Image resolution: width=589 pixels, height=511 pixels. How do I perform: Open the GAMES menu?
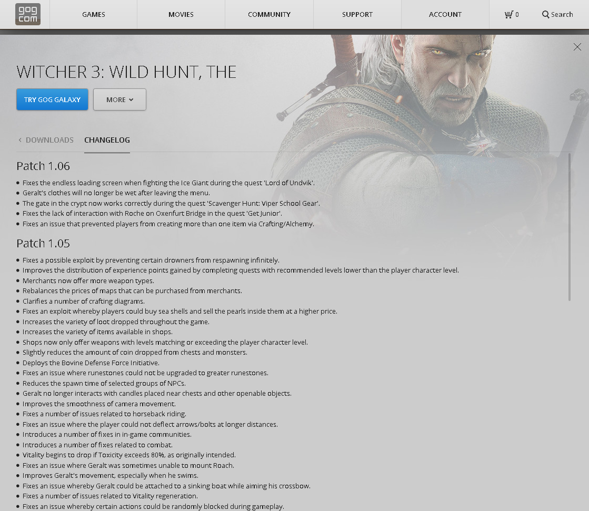pos(94,14)
